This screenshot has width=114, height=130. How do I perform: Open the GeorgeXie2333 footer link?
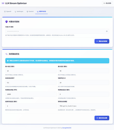(x=67, y=128)
